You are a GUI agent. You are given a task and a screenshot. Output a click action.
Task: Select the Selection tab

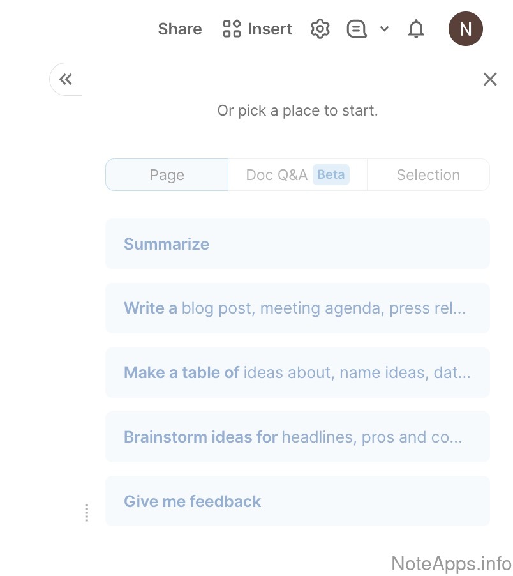point(428,175)
